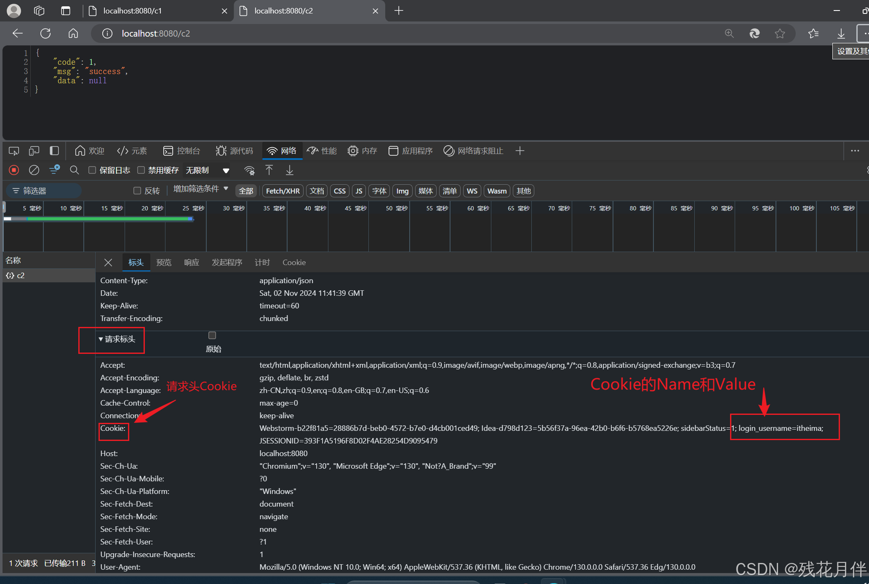
Task: Open the favorites list icon
Action: tap(813, 33)
